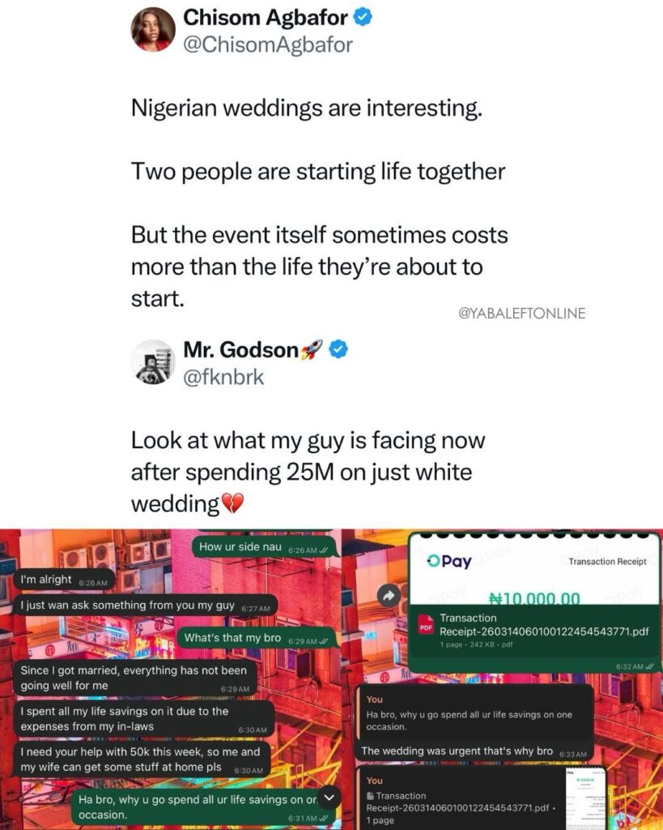Tap the forward arrow beside OPay receipt
The image size is (663, 830).
pyautogui.click(x=389, y=597)
